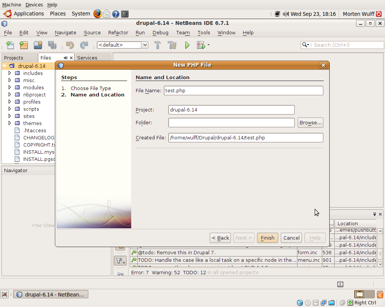Expand the themes folder

(9, 123)
